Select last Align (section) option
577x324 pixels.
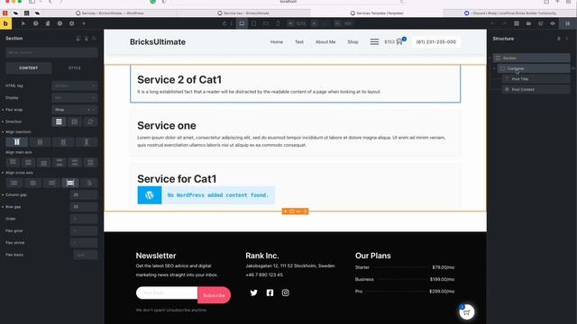[87, 142]
